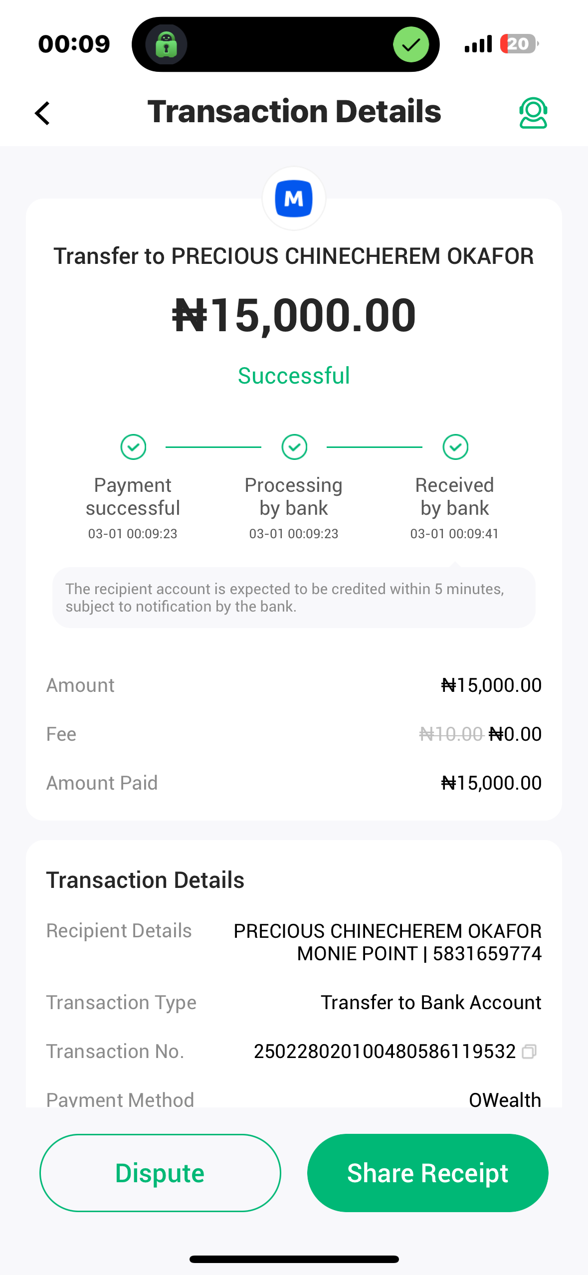
Task: Tap the green checkmark in Dynamic Island
Action: (x=411, y=44)
